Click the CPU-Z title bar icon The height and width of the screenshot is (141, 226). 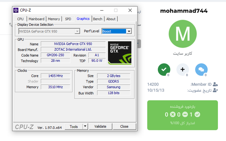tap(16, 11)
